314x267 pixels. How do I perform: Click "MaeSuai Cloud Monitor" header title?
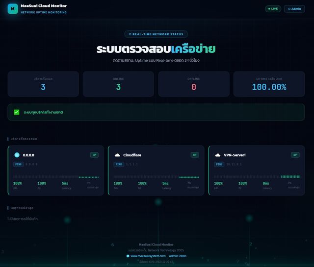click(x=44, y=6)
